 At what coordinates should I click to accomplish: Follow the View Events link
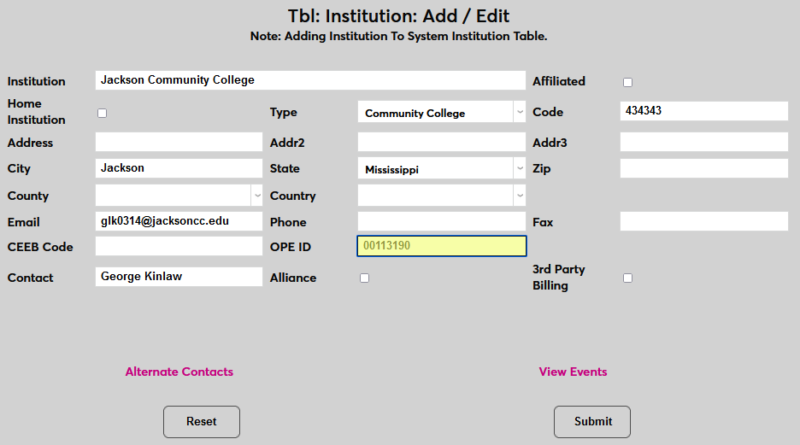tap(573, 372)
